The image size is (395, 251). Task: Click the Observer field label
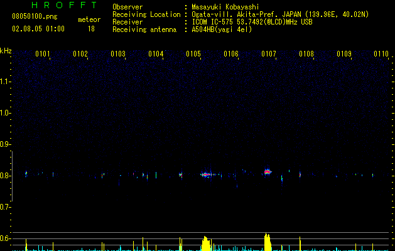click(x=127, y=7)
